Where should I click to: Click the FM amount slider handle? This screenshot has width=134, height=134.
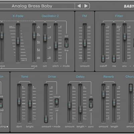pyautogui.click(x=85, y=43)
